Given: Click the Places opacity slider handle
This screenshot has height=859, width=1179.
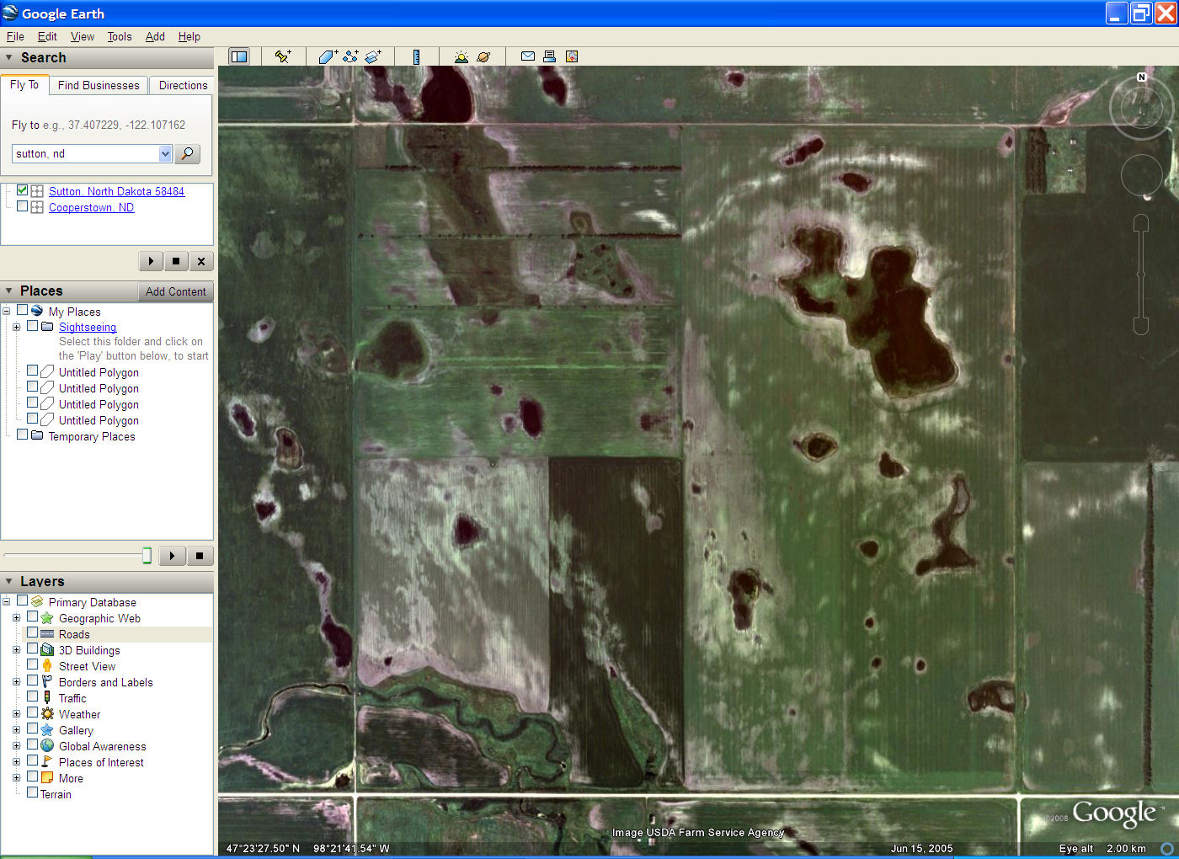Looking at the screenshot, I should click(x=147, y=555).
